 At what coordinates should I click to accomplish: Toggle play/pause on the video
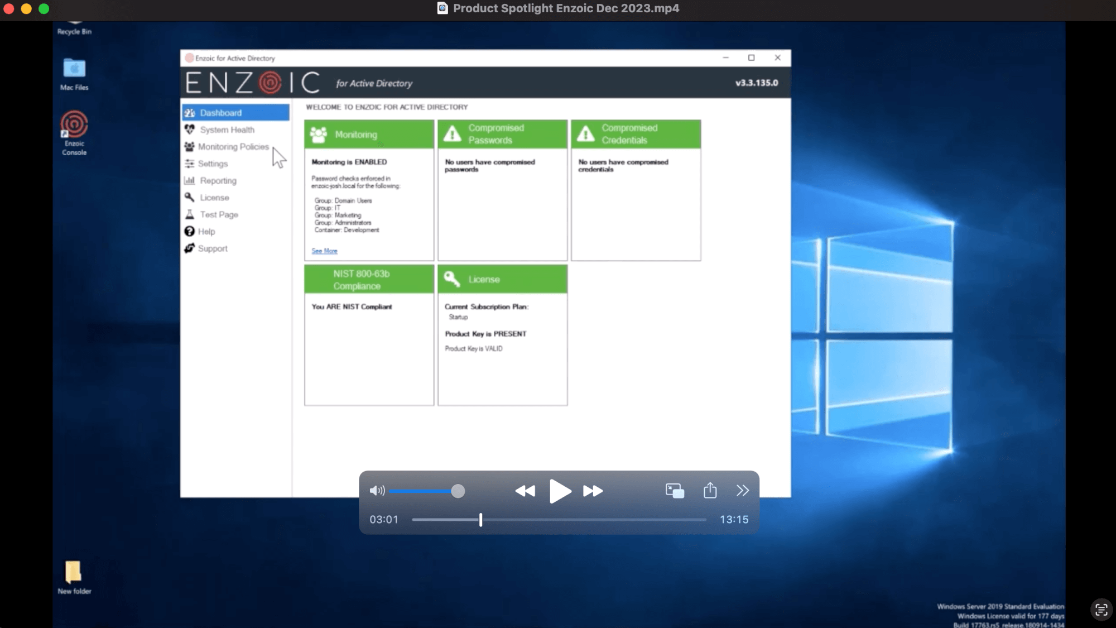coord(559,491)
